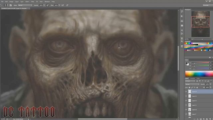Filter for smart objects icon
The width and height of the screenshot is (213, 120).
point(208,81)
